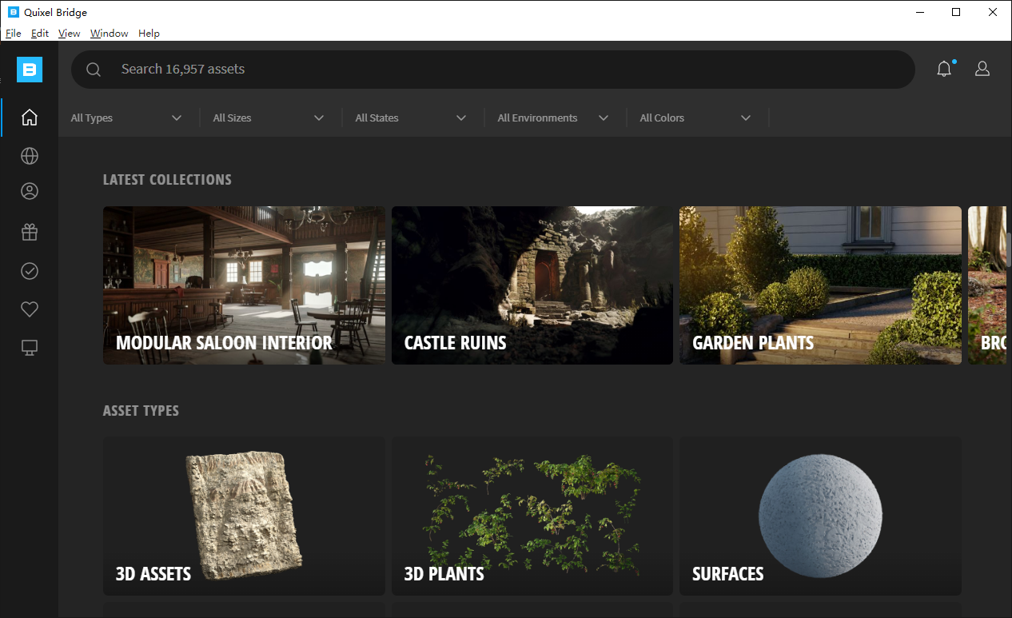Open the gift box Free assets icon
This screenshot has width=1012, height=618.
point(30,233)
